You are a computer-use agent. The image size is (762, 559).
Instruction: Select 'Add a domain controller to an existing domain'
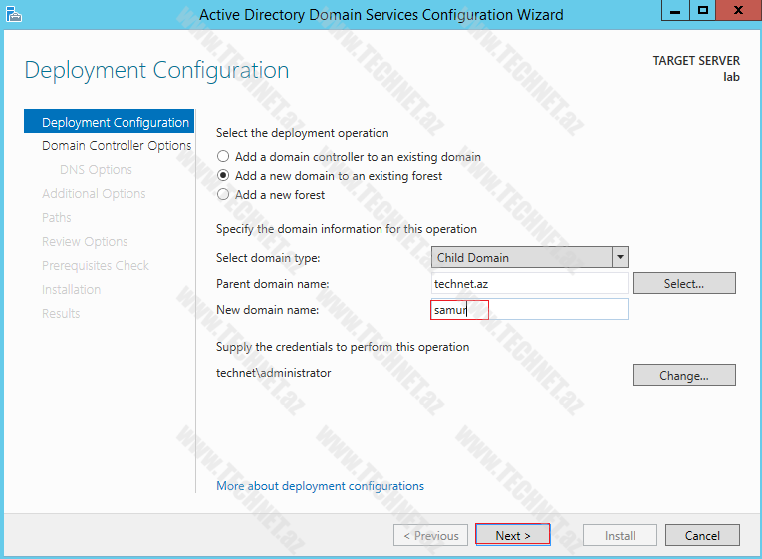[223, 157]
